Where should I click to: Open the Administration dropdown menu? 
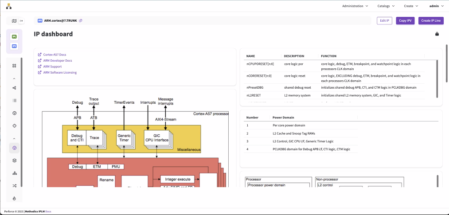coord(355,6)
